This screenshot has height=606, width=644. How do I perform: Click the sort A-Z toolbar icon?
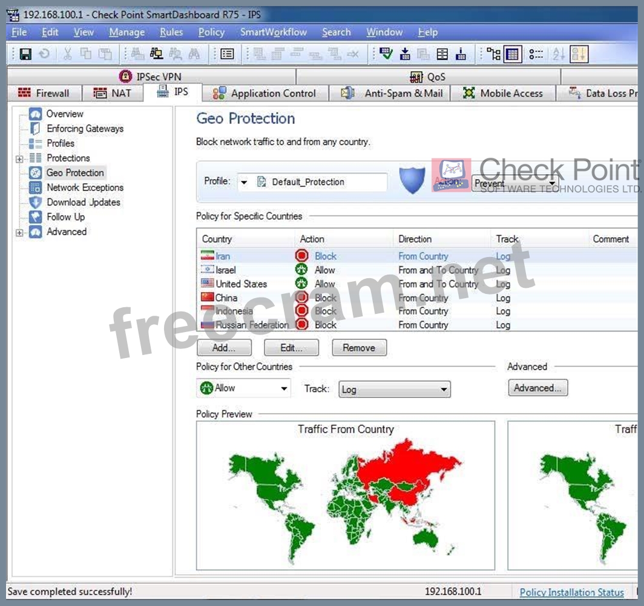(559, 54)
